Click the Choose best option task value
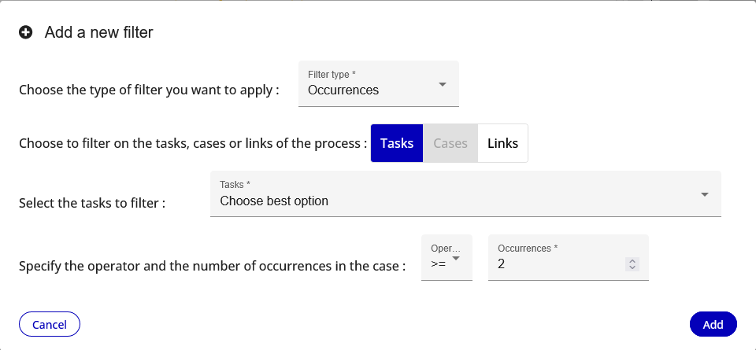Image resolution: width=756 pixels, height=350 pixels. point(274,201)
